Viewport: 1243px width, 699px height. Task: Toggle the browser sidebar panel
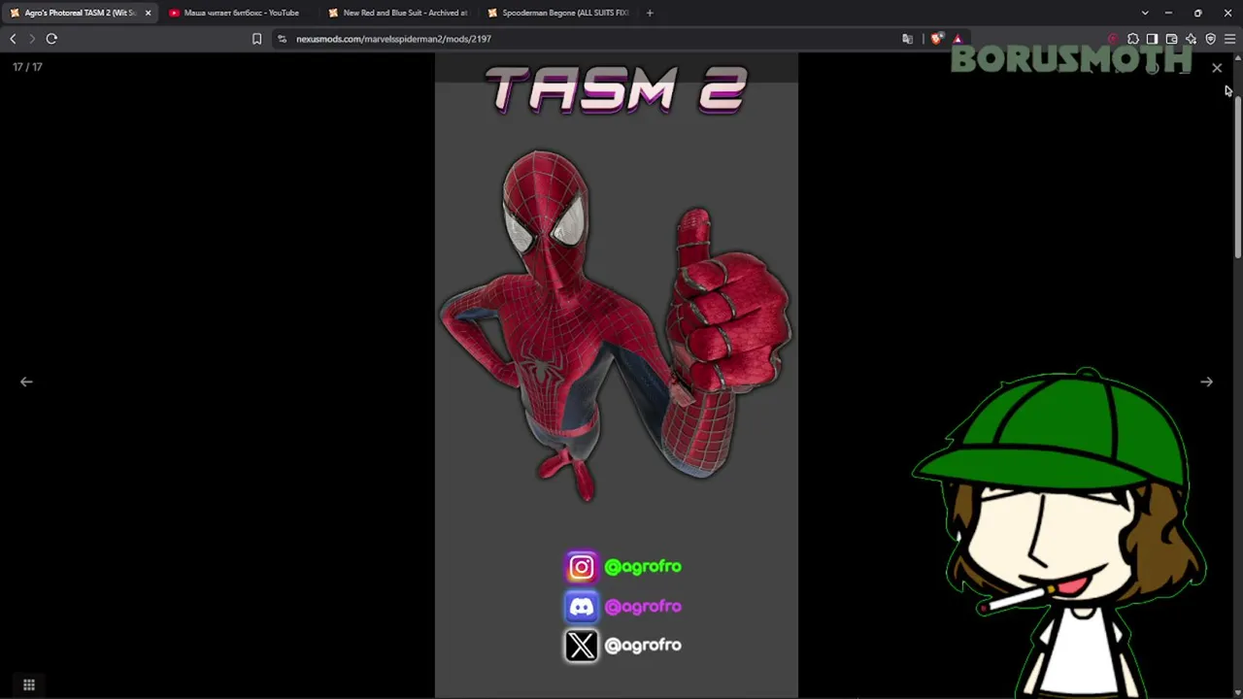point(1152,39)
